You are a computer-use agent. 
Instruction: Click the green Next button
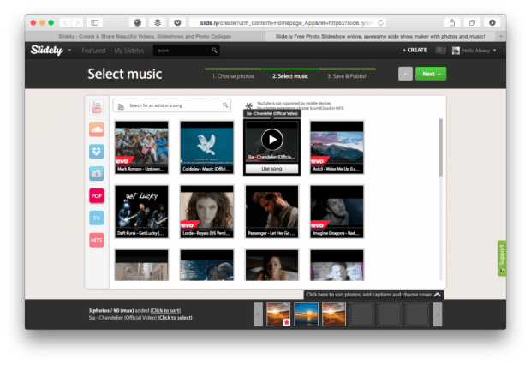click(x=431, y=74)
